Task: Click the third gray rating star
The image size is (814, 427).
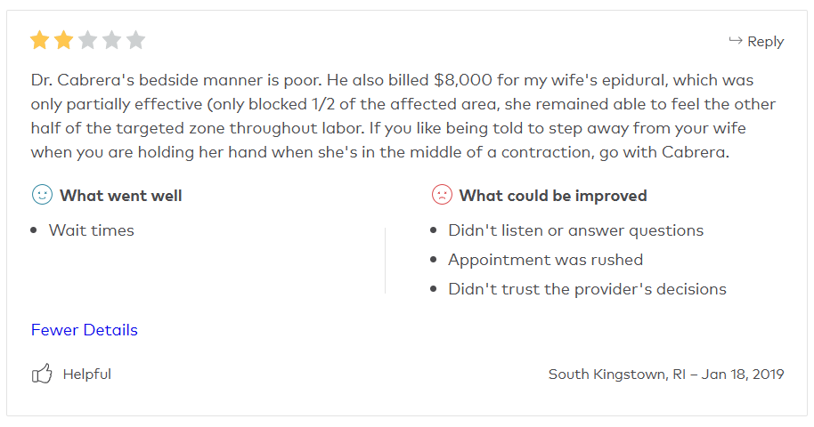Action: coord(88,40)
